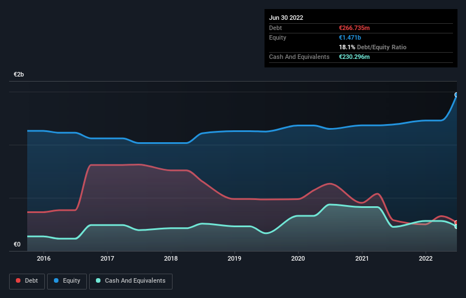Click the 2018 x-axis label

(171, 258)
